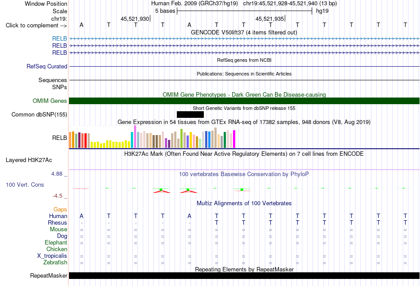The width and height of the screenshot is (420, 286).
Task: Select the dark green OMIM Genes bar
Action: 244,101
